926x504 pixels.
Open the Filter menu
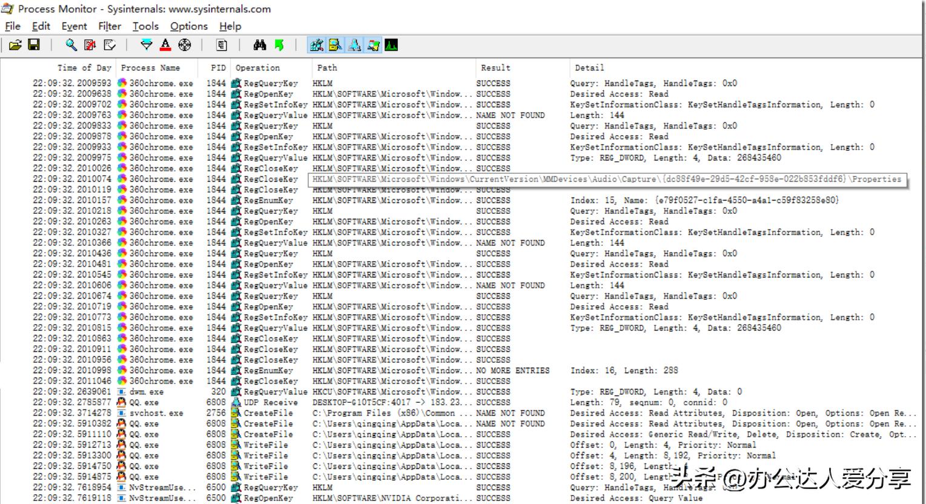pyautogui.click(x=110, y=26)
